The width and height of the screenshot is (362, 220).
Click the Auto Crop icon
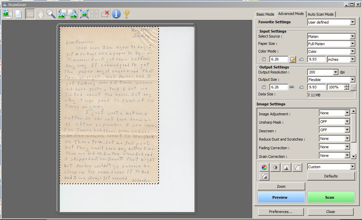point(84,14)
